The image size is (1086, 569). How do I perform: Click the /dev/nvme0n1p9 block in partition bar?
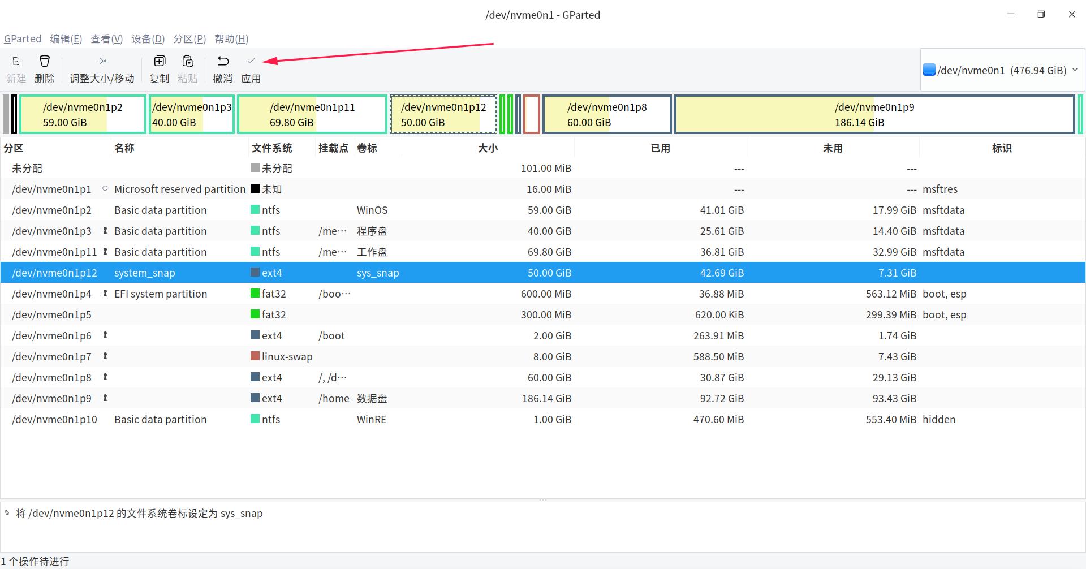(x=874, y=114)
